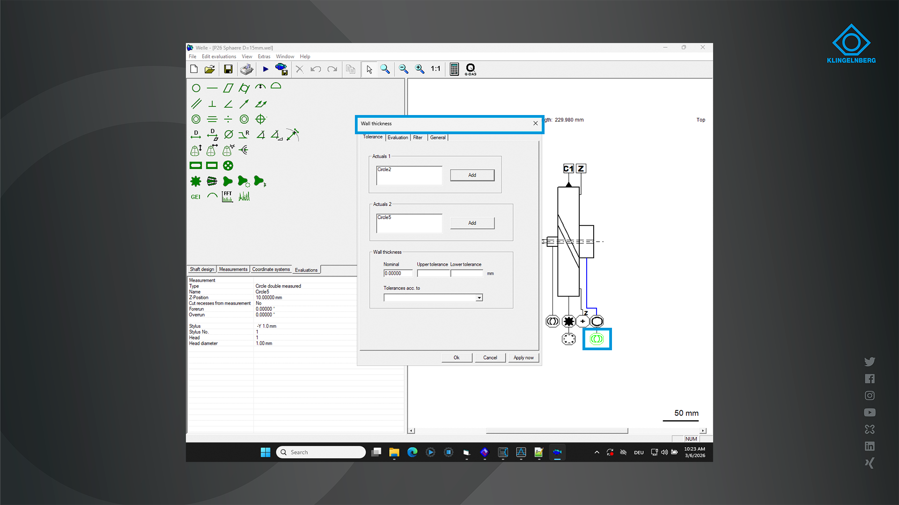The width and height of the screenshot is (899, 505).
Task: Select Circle5 in the Actuals 2 list
Action: [384, 217]
